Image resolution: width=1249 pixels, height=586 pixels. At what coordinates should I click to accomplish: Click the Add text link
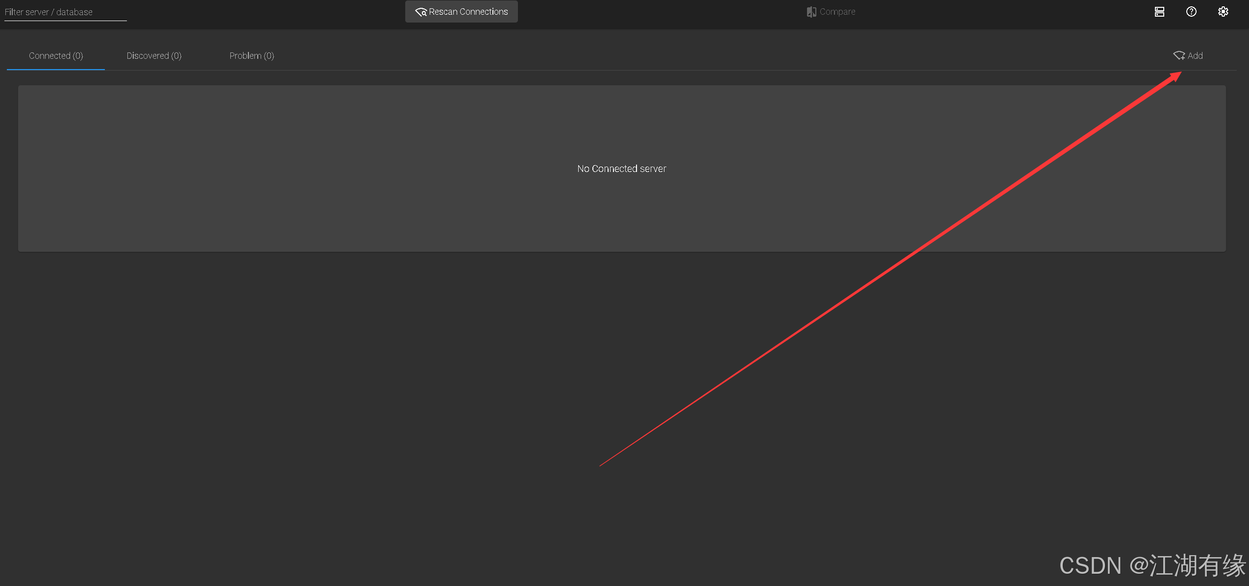1195,56
